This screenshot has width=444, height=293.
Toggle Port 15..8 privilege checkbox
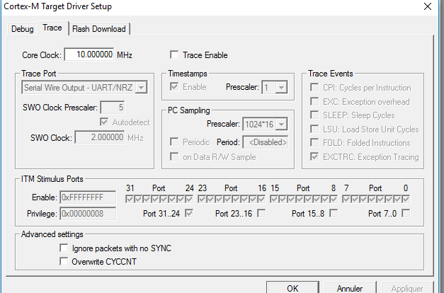pos(334,213)
